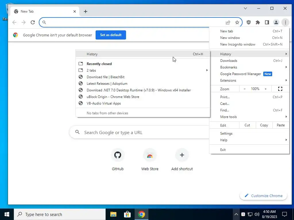Select New tab in the Chrome menu

point(249,31)
